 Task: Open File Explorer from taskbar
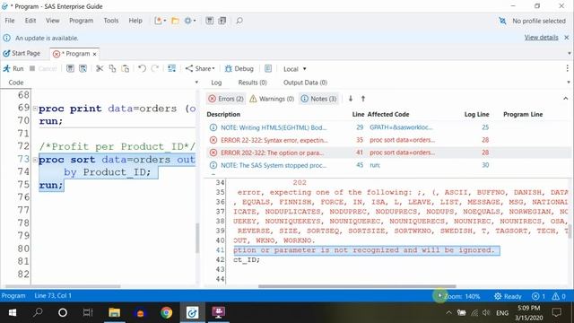pyautogui.click(x=115, y=312)
